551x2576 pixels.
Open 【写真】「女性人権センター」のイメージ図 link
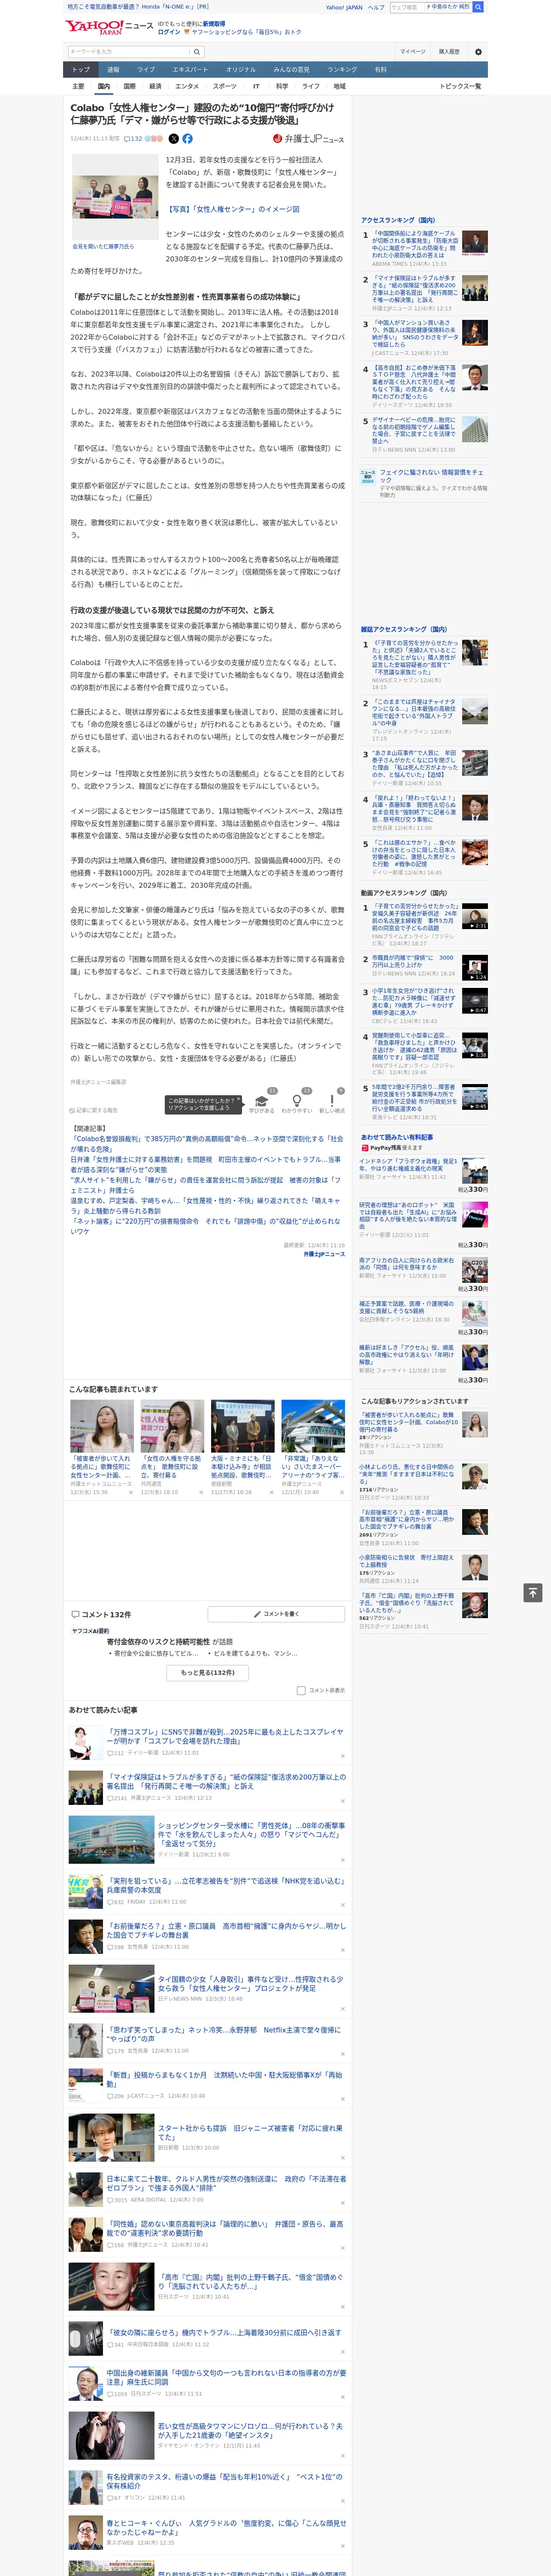click(x=233, y=209)
